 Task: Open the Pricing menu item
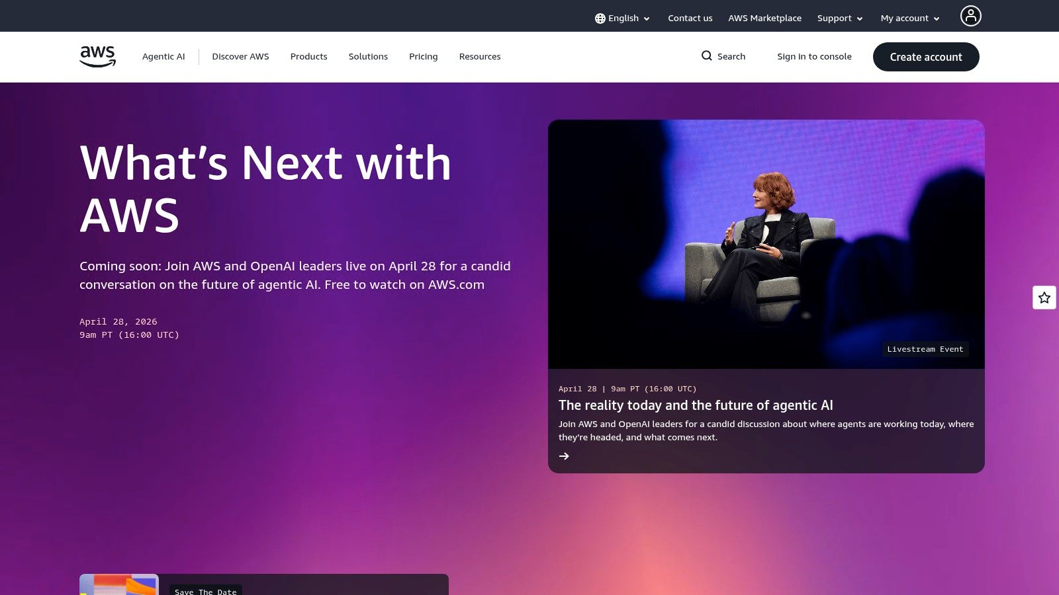(x=423, y=57)
